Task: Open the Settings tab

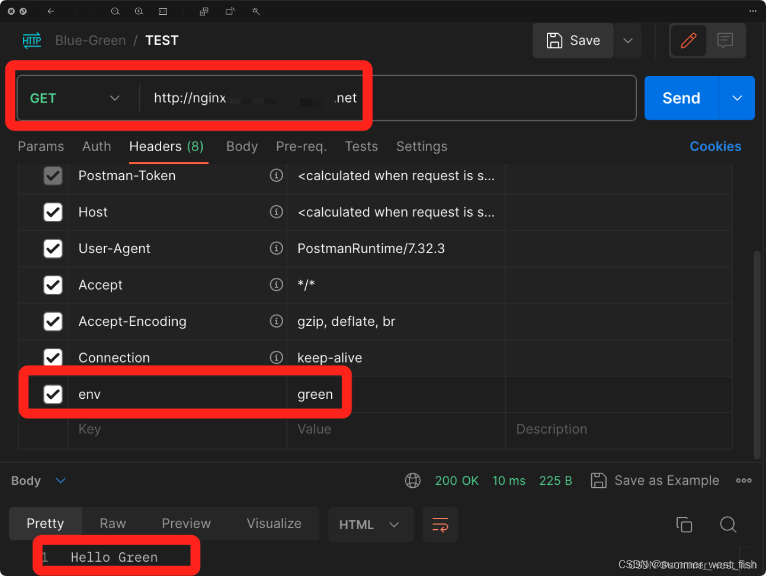Action: [x=422, y=146]
